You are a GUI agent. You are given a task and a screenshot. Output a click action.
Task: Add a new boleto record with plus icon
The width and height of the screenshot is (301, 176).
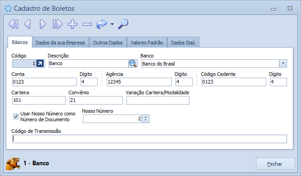72,24
